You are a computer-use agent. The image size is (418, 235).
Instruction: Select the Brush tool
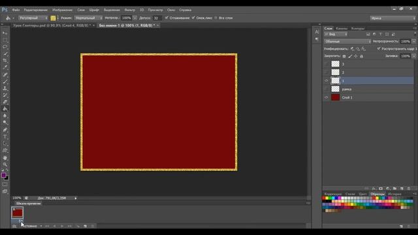[5, 82]
